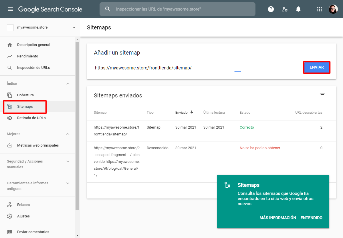Click the search magnifier icon in the top bar
This screenshot has height=238, width=343.
108,9
